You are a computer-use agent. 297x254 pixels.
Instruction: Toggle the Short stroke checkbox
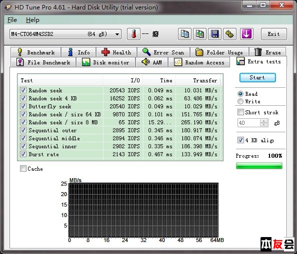point(240,112)
